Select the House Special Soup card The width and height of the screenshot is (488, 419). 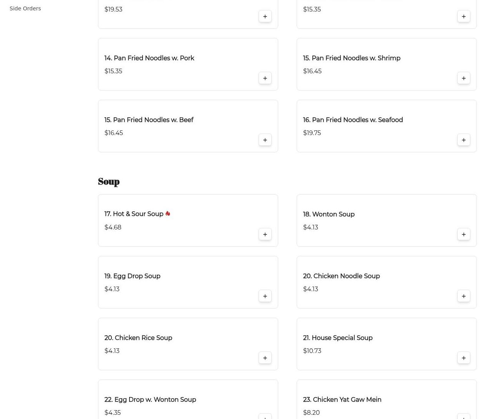coord(386,344)
